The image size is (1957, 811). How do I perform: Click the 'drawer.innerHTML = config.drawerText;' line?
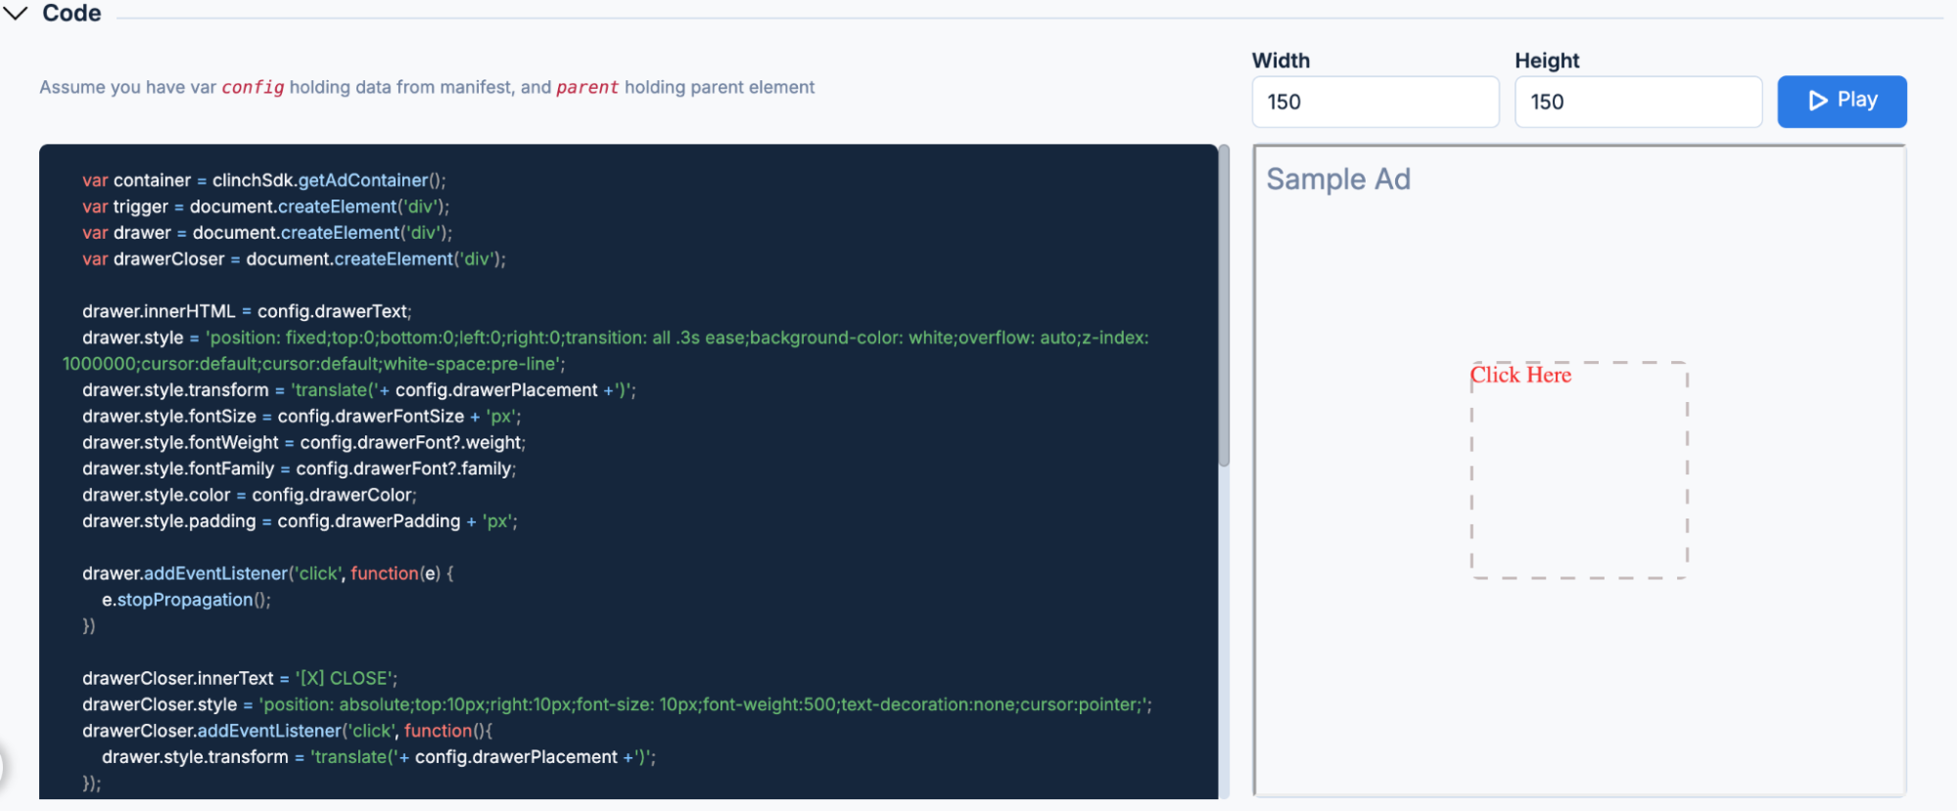click(247, 311)
